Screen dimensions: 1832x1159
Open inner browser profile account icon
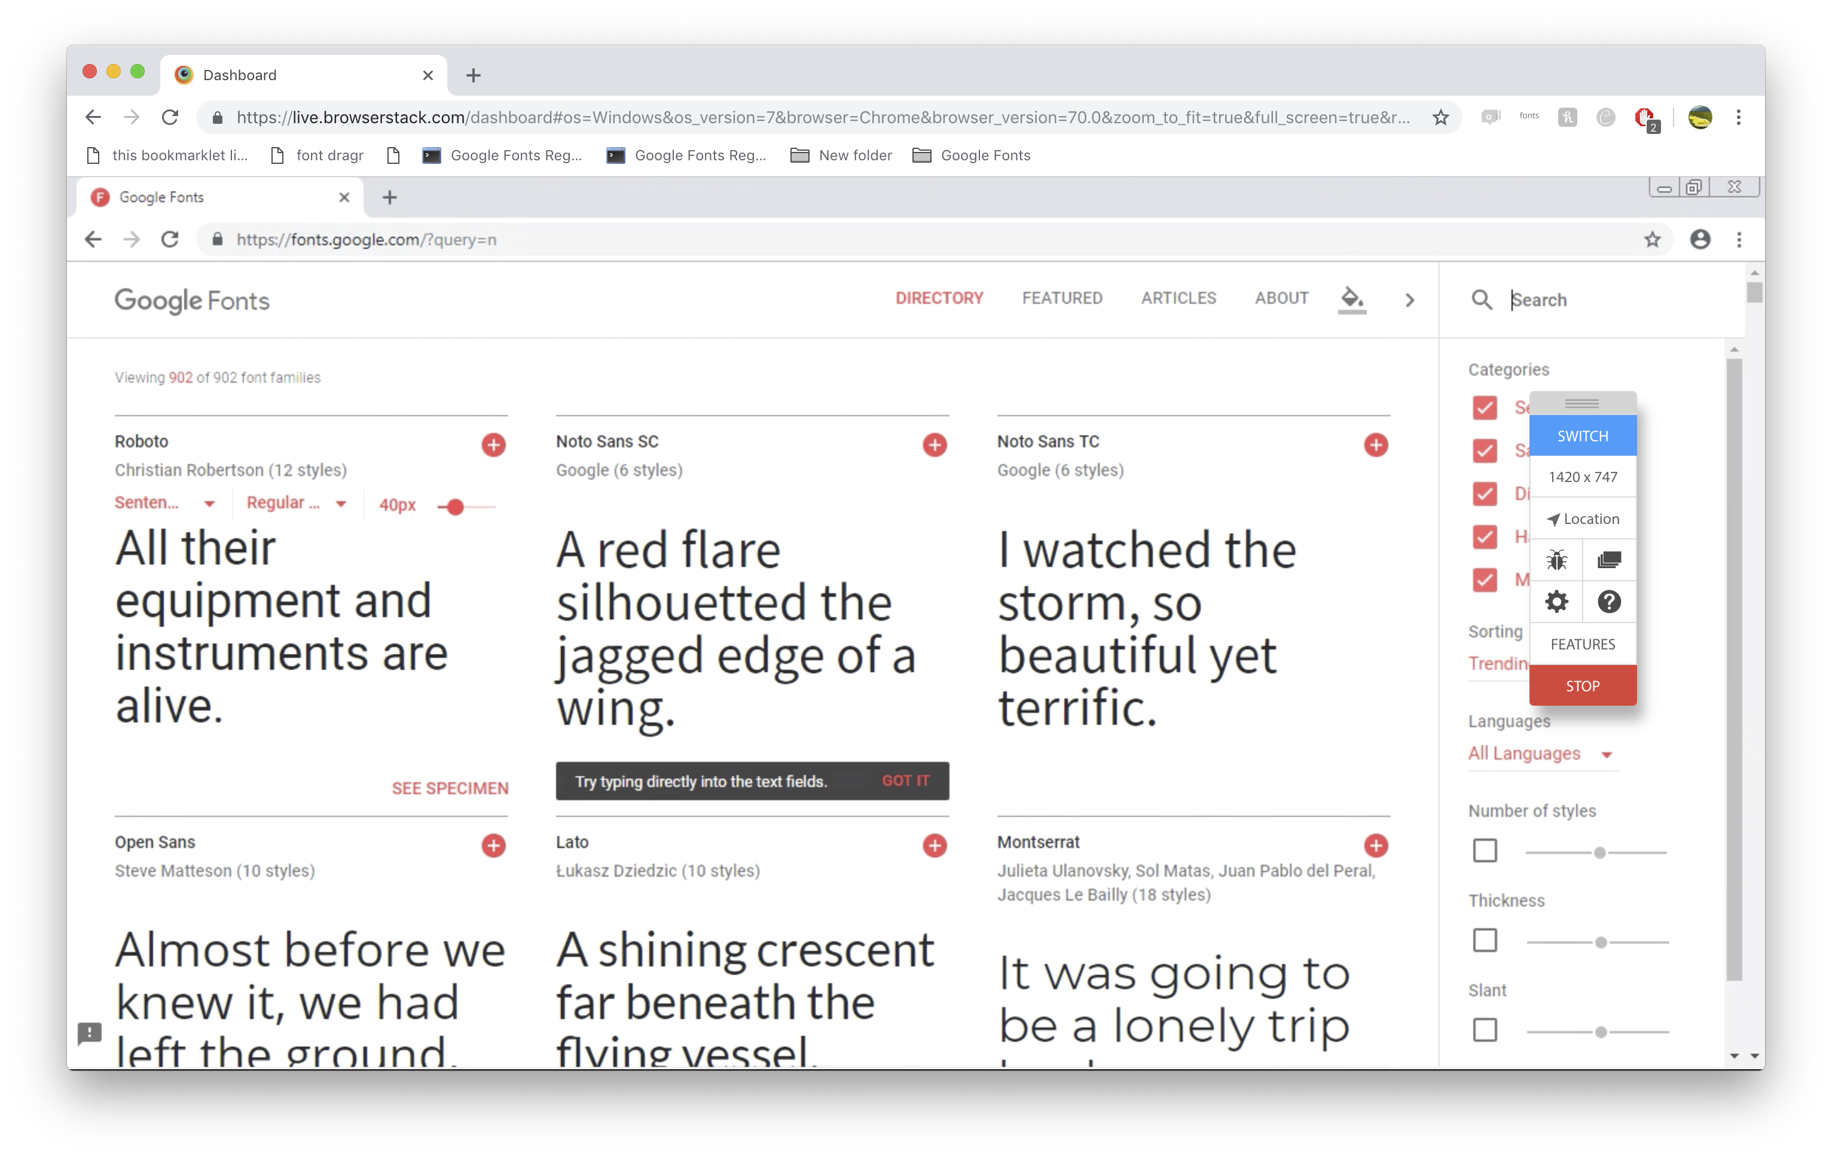point(1700,239)
